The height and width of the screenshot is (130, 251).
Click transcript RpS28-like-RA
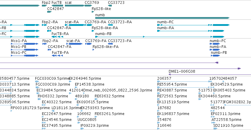click(93, 31)
